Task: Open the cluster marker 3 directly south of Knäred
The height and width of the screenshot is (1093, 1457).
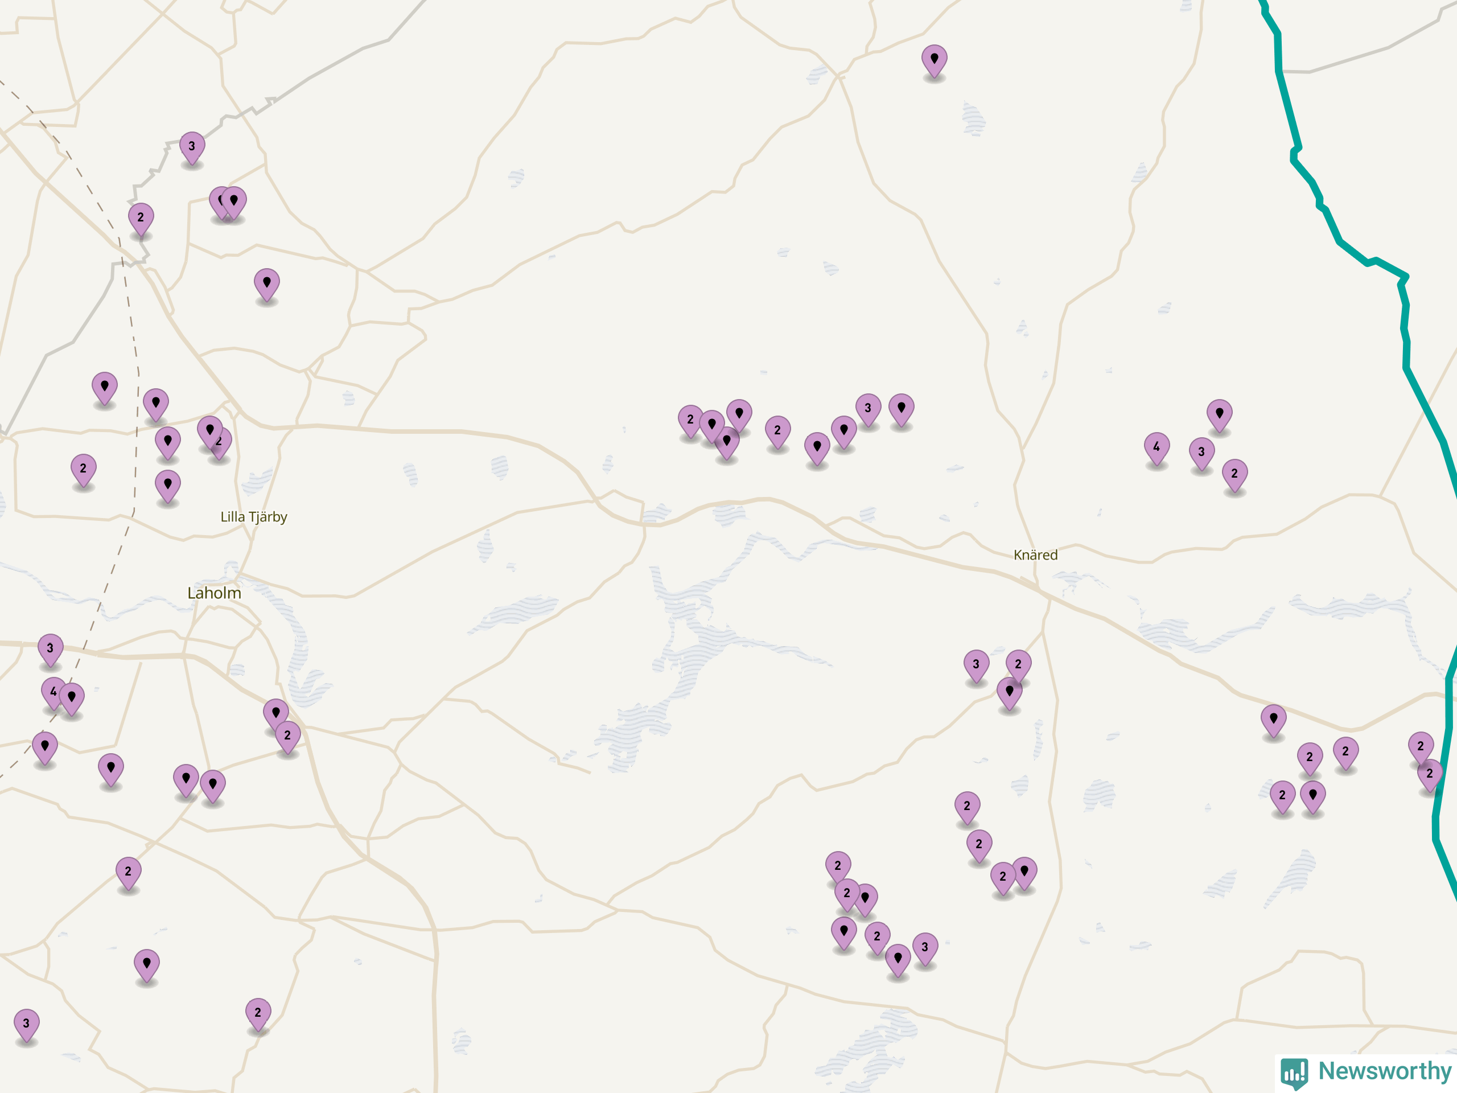Action: [x=976, y=666]
